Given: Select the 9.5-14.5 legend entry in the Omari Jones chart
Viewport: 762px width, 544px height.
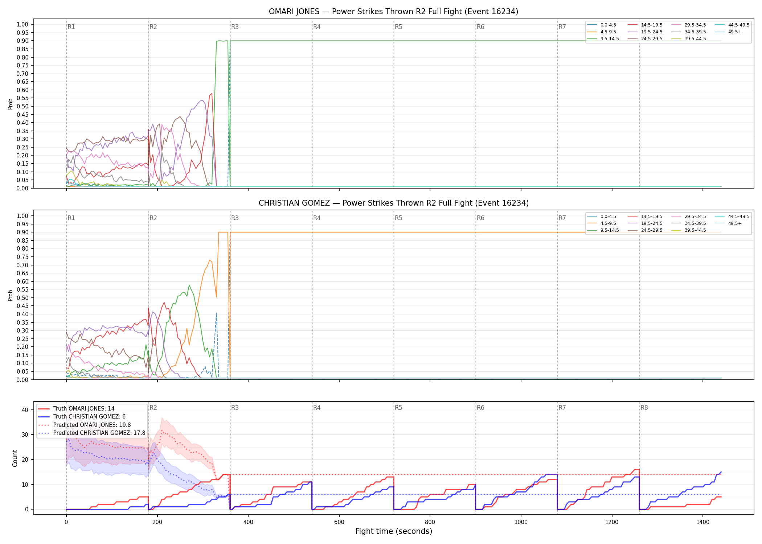Looking at the screenshot, I should coord(603,39).
